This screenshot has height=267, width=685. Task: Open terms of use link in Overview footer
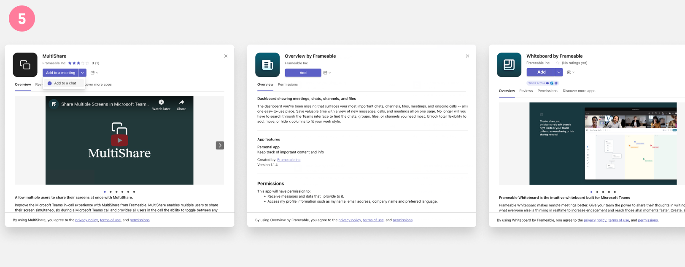pos(373,220)
